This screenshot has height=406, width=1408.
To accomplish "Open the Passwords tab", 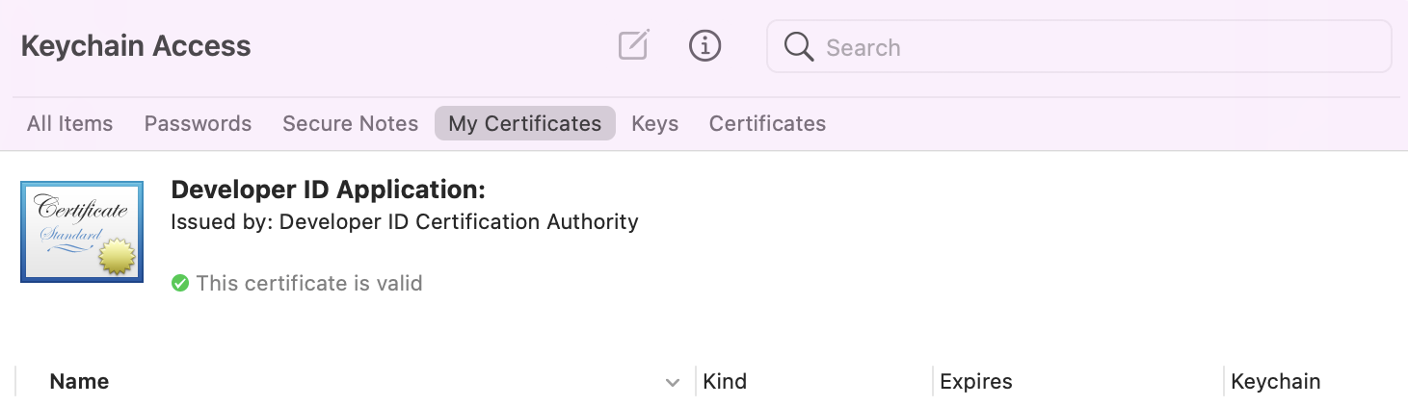I will (198, 123).
